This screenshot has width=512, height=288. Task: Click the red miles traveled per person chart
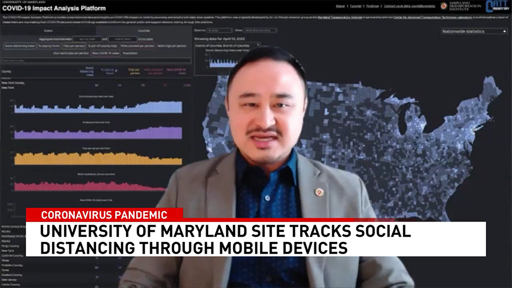(90, 186)
